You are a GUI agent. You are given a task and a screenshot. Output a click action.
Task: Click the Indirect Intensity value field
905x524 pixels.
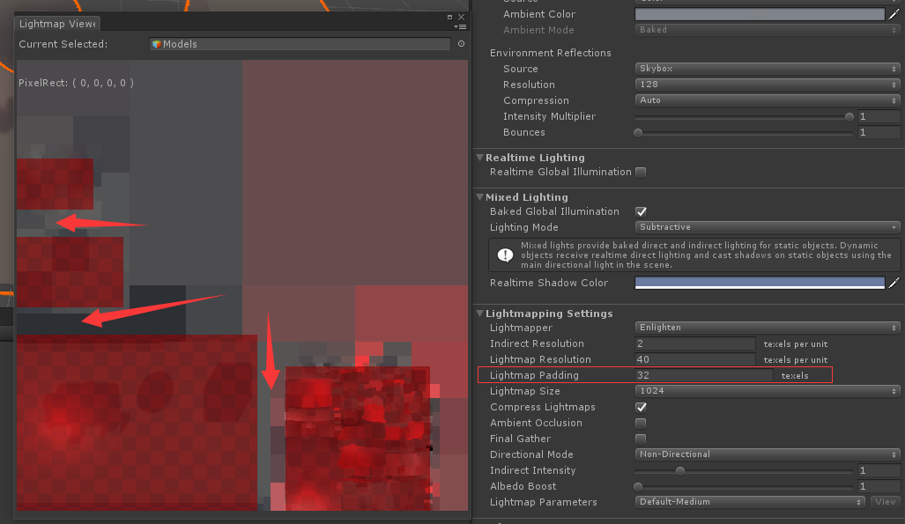pos(879,471)
